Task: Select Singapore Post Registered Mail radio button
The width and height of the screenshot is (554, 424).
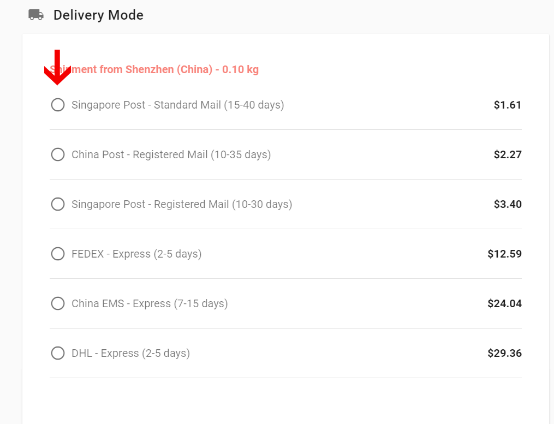Action: pyautogui.click(x=58, y=204)
